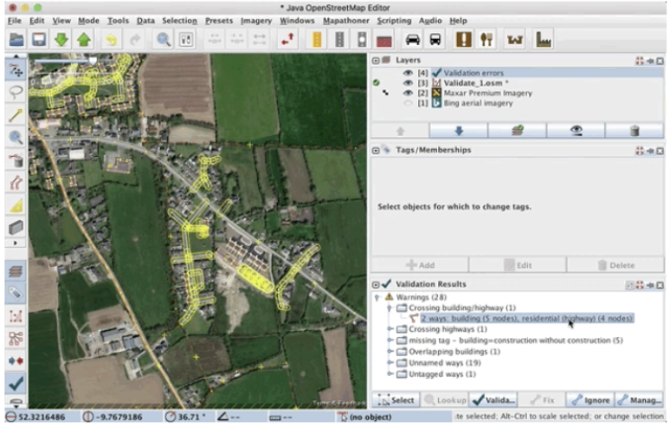Choose the castle preset icon
The width and height of the screenshot is (670, 435).
click(x=515, y=40)
